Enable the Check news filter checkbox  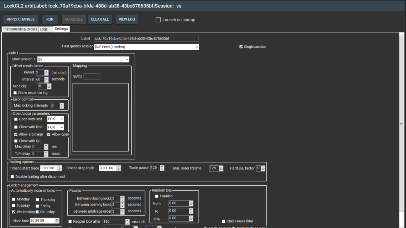[x=224, y=221]
